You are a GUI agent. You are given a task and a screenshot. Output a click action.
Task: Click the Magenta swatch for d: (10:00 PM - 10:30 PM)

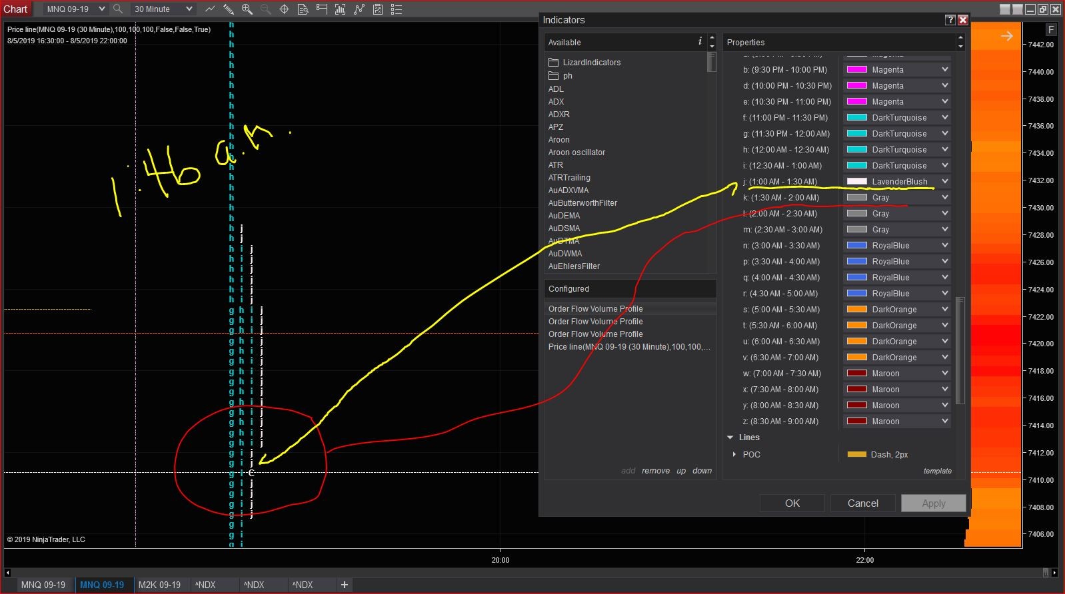pos(856,86)
